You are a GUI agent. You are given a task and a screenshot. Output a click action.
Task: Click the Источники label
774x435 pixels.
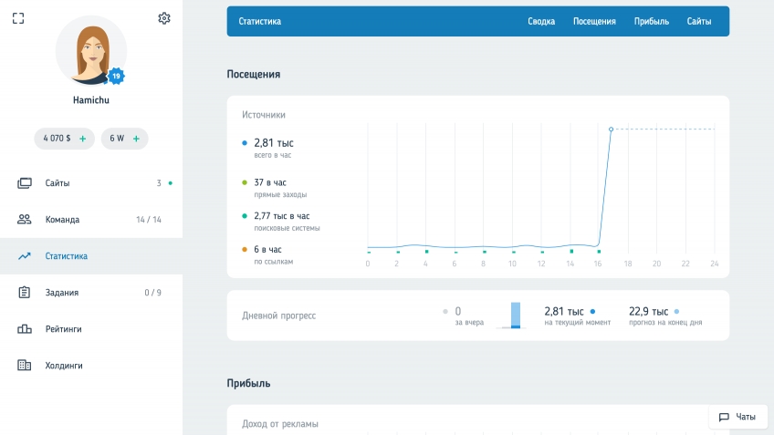click(264, 115)
